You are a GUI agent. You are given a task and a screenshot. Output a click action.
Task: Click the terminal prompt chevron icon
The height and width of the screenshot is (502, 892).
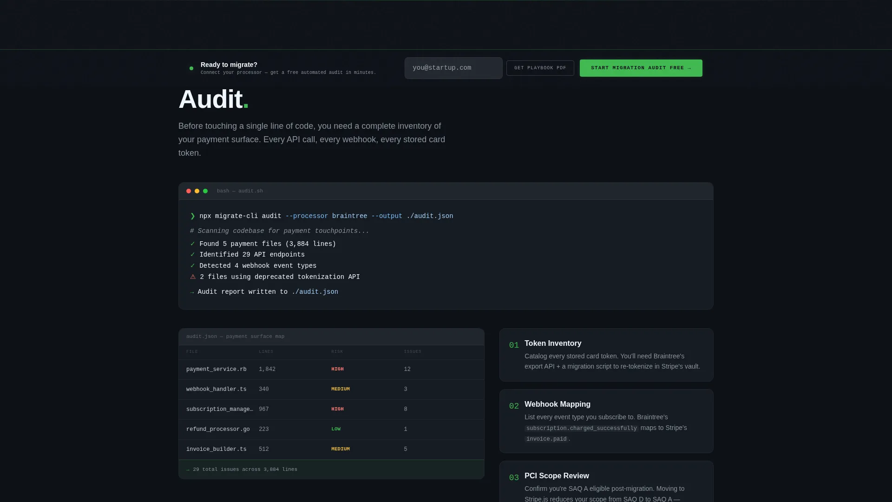(193, 216)
